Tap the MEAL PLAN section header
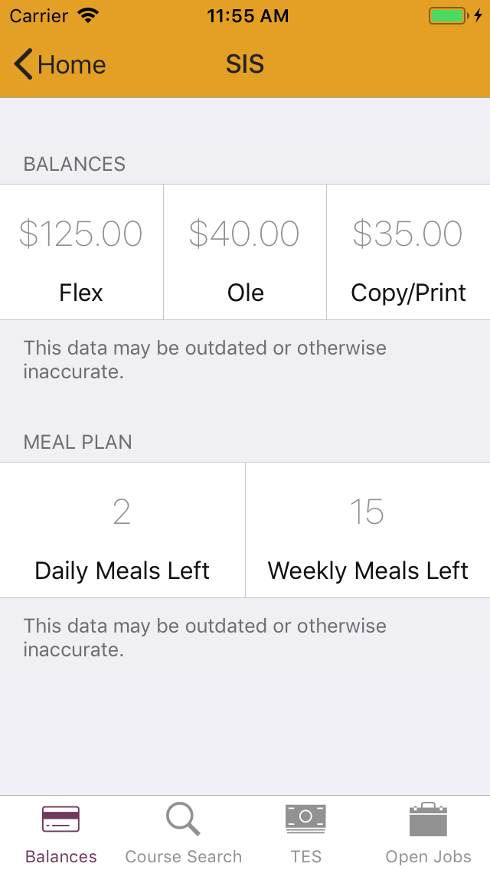 [78, 442]
